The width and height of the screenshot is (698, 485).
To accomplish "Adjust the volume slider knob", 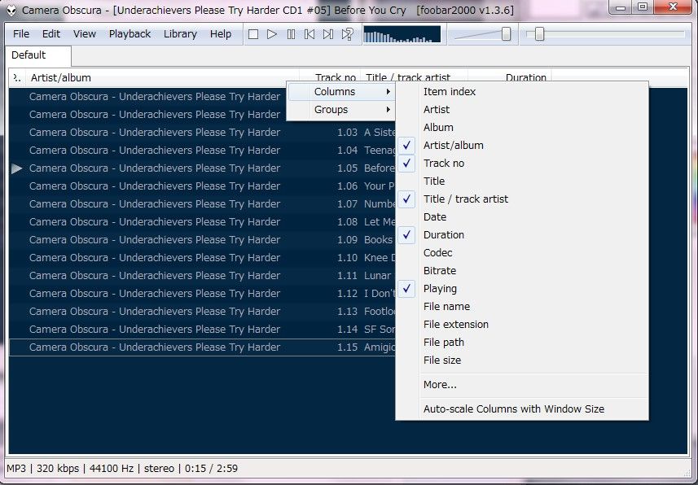I will point(506,34).
